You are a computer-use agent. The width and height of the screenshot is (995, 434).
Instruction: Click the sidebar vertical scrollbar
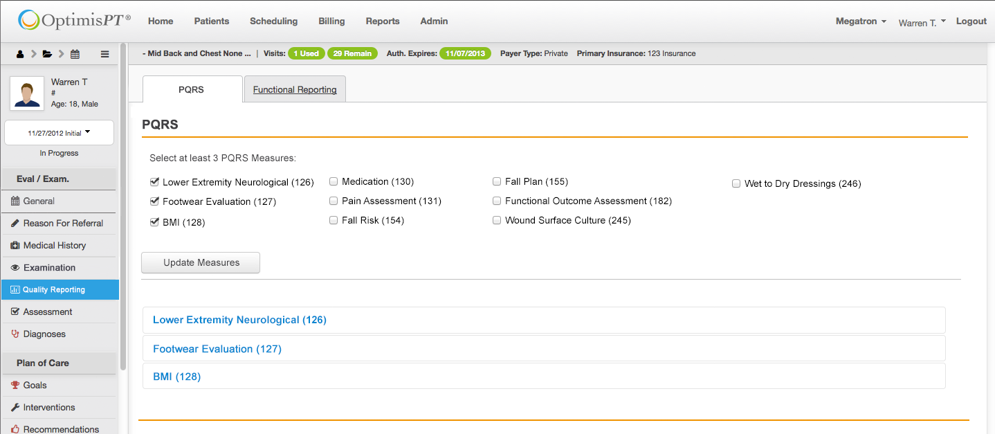tap(123, 208)
